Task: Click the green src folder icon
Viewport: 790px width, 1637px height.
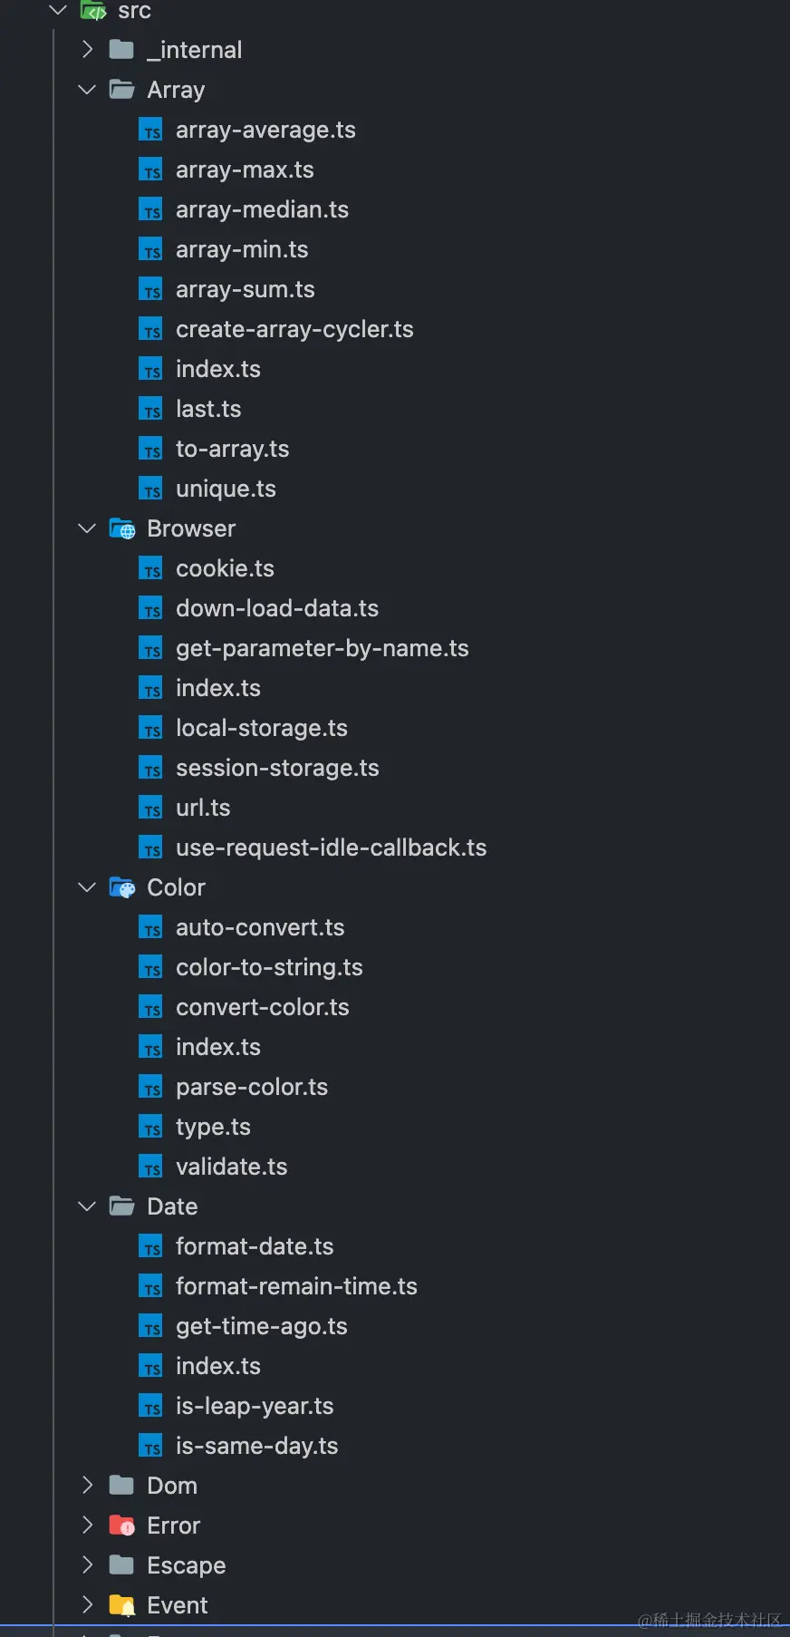Action: 93,11
